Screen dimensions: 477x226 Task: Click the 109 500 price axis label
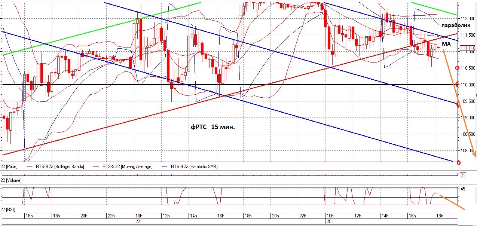468,101
